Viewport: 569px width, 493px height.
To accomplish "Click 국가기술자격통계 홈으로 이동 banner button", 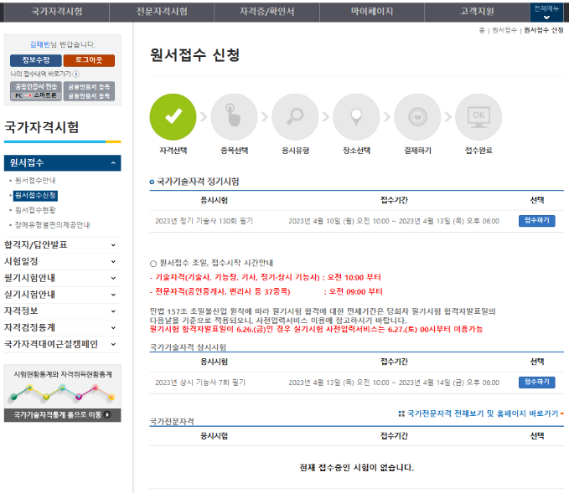I will (x=62, y=415).
